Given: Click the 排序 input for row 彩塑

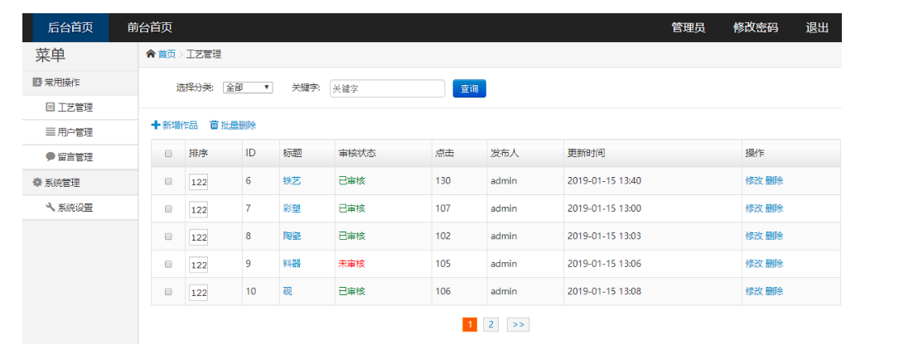Looking at the screenshot, I should point(198,209).
